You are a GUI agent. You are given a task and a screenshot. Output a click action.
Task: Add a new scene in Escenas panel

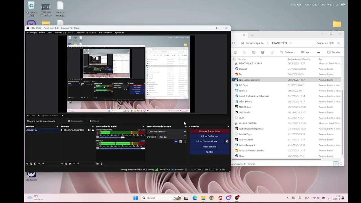27,164
